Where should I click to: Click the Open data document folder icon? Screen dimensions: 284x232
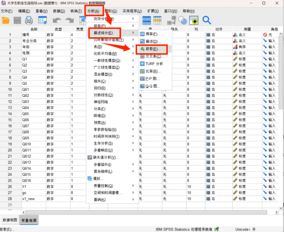coord(5,20)
